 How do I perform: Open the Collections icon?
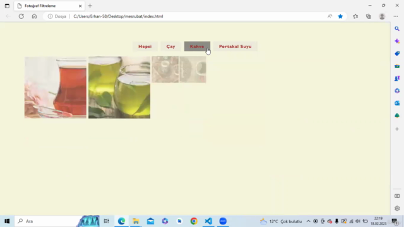pos(369,16)
